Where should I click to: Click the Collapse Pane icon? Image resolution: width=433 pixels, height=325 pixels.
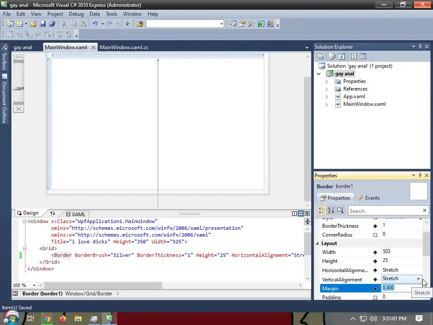[x=307, y=213]
